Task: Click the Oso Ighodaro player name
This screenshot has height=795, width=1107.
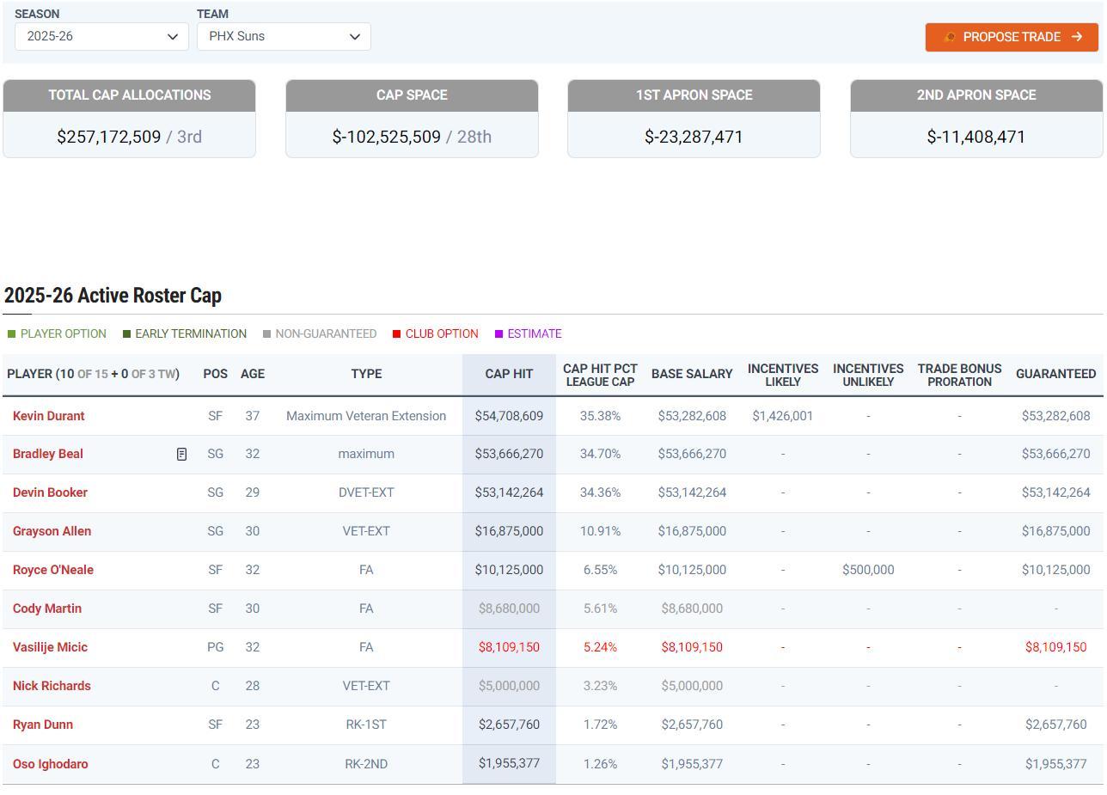Action: 50,764
